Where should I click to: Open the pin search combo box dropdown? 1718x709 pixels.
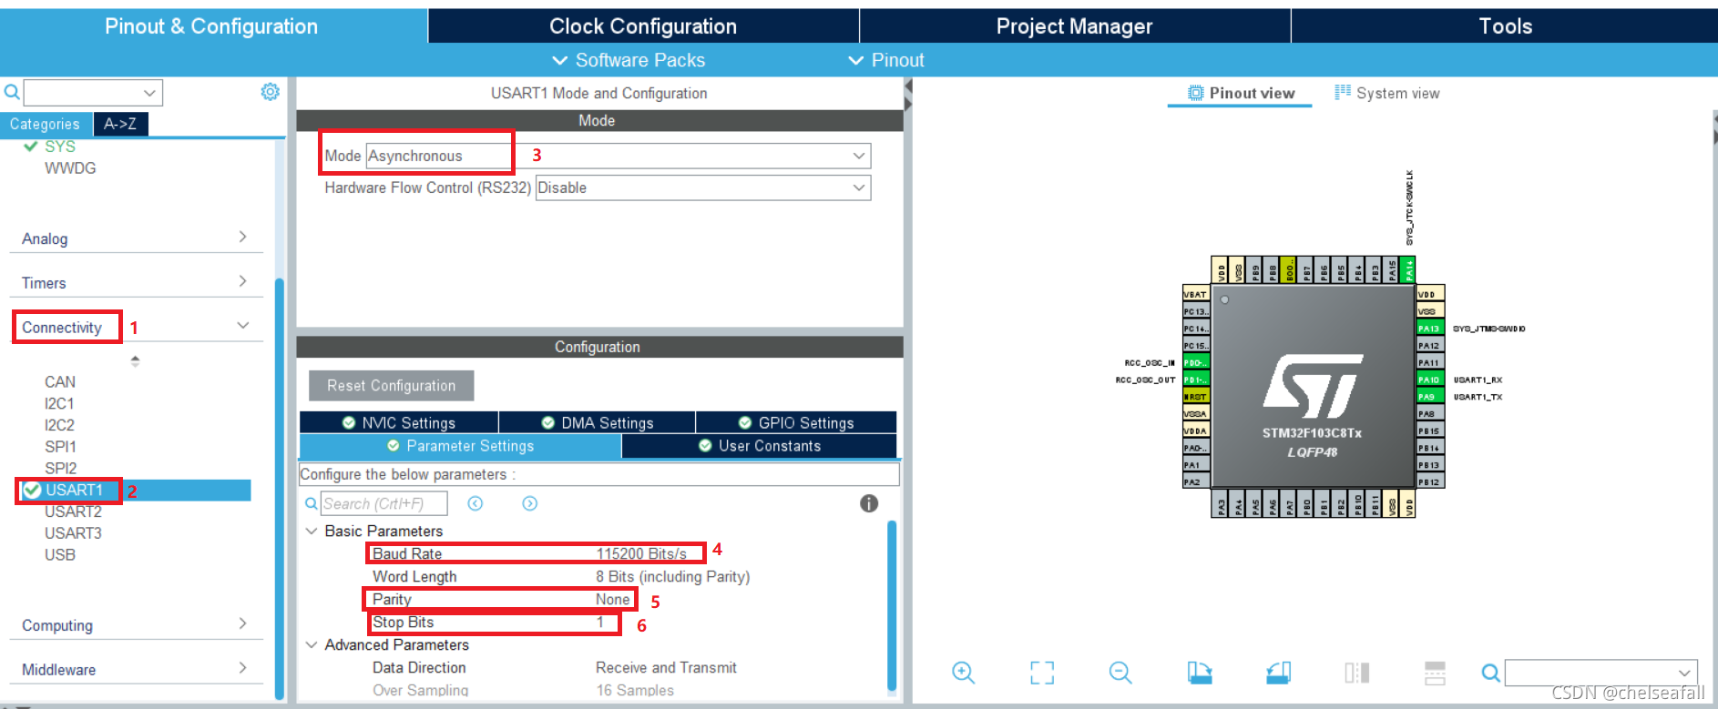tap(1684, 673)
